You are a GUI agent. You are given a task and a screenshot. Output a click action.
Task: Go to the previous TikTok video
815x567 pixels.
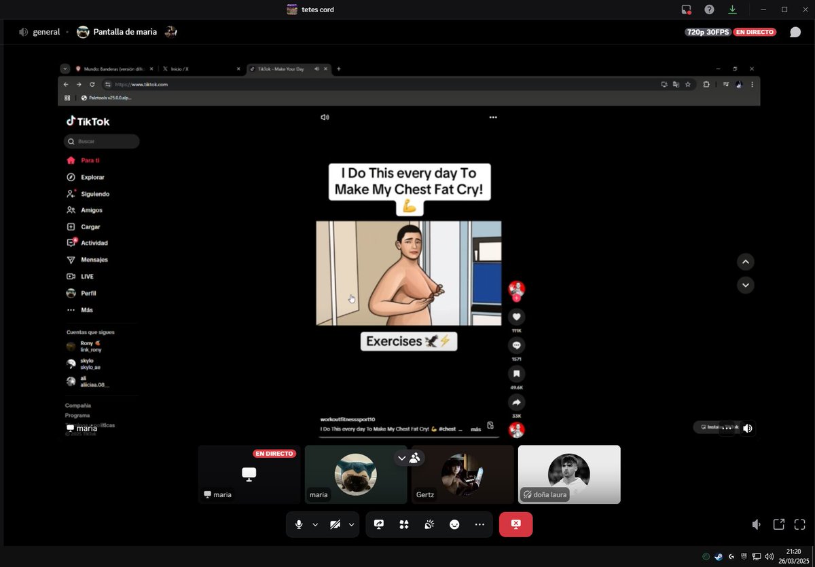coord(746,262)
